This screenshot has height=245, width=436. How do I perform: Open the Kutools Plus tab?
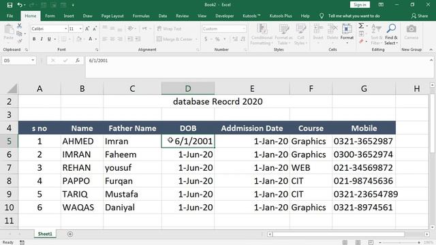[x=281, y=16]
